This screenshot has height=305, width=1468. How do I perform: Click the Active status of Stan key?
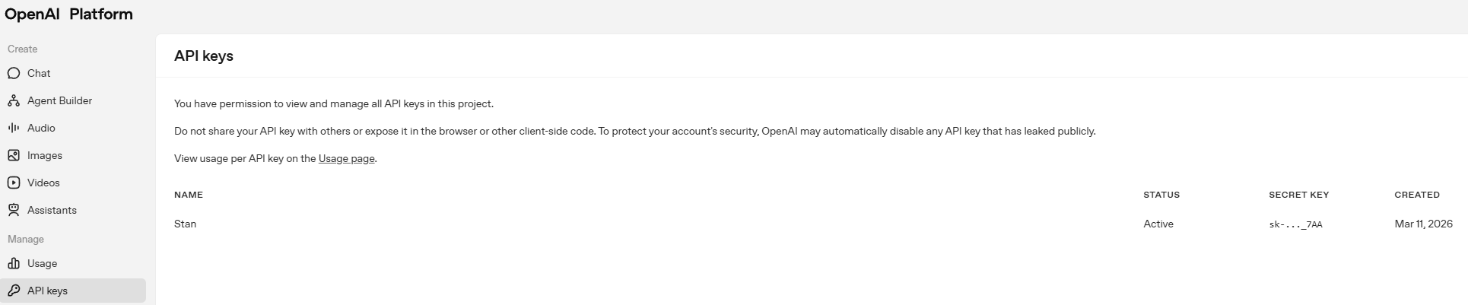click(1158, 224)
